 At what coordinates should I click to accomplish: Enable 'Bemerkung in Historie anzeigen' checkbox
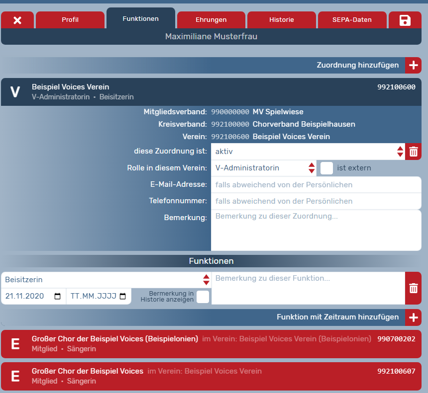(x=203, y=297)
